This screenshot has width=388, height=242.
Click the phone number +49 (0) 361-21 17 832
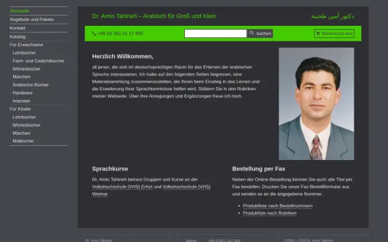[x=120, y=34]
